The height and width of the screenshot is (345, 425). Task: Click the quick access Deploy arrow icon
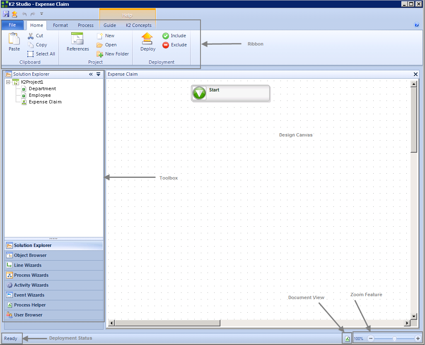tap(14, 14)
